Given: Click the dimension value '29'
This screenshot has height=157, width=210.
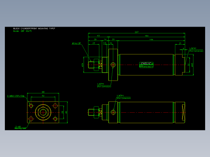Looking at the screenshot, I should 95,39.
